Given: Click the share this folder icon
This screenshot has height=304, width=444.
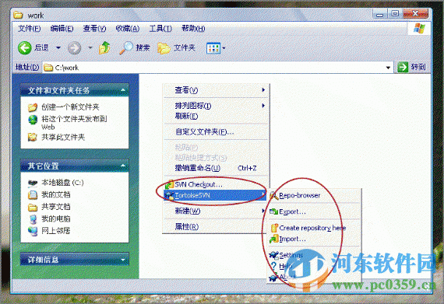Looking at the screenshot, I should (x=33, y=138).
